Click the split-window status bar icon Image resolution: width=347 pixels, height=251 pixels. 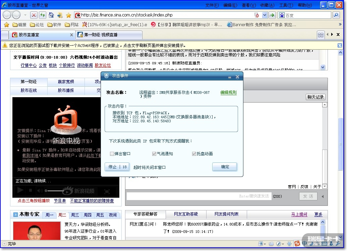coord(271,244)
